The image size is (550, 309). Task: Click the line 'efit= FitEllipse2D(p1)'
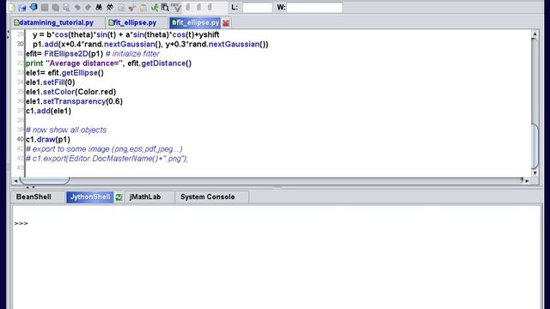click(x=93, y=53)
